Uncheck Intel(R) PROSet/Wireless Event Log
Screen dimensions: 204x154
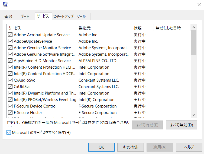pyautogui.click(x=10, y=99)
